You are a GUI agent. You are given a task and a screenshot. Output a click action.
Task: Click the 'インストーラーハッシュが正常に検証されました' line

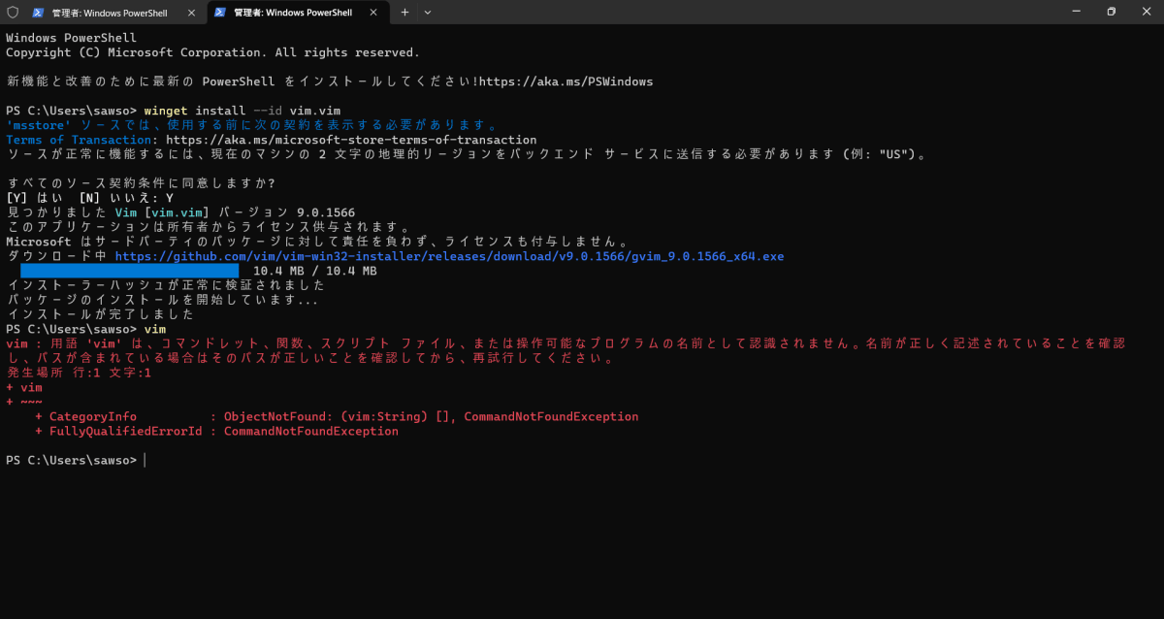coord(166,285)
